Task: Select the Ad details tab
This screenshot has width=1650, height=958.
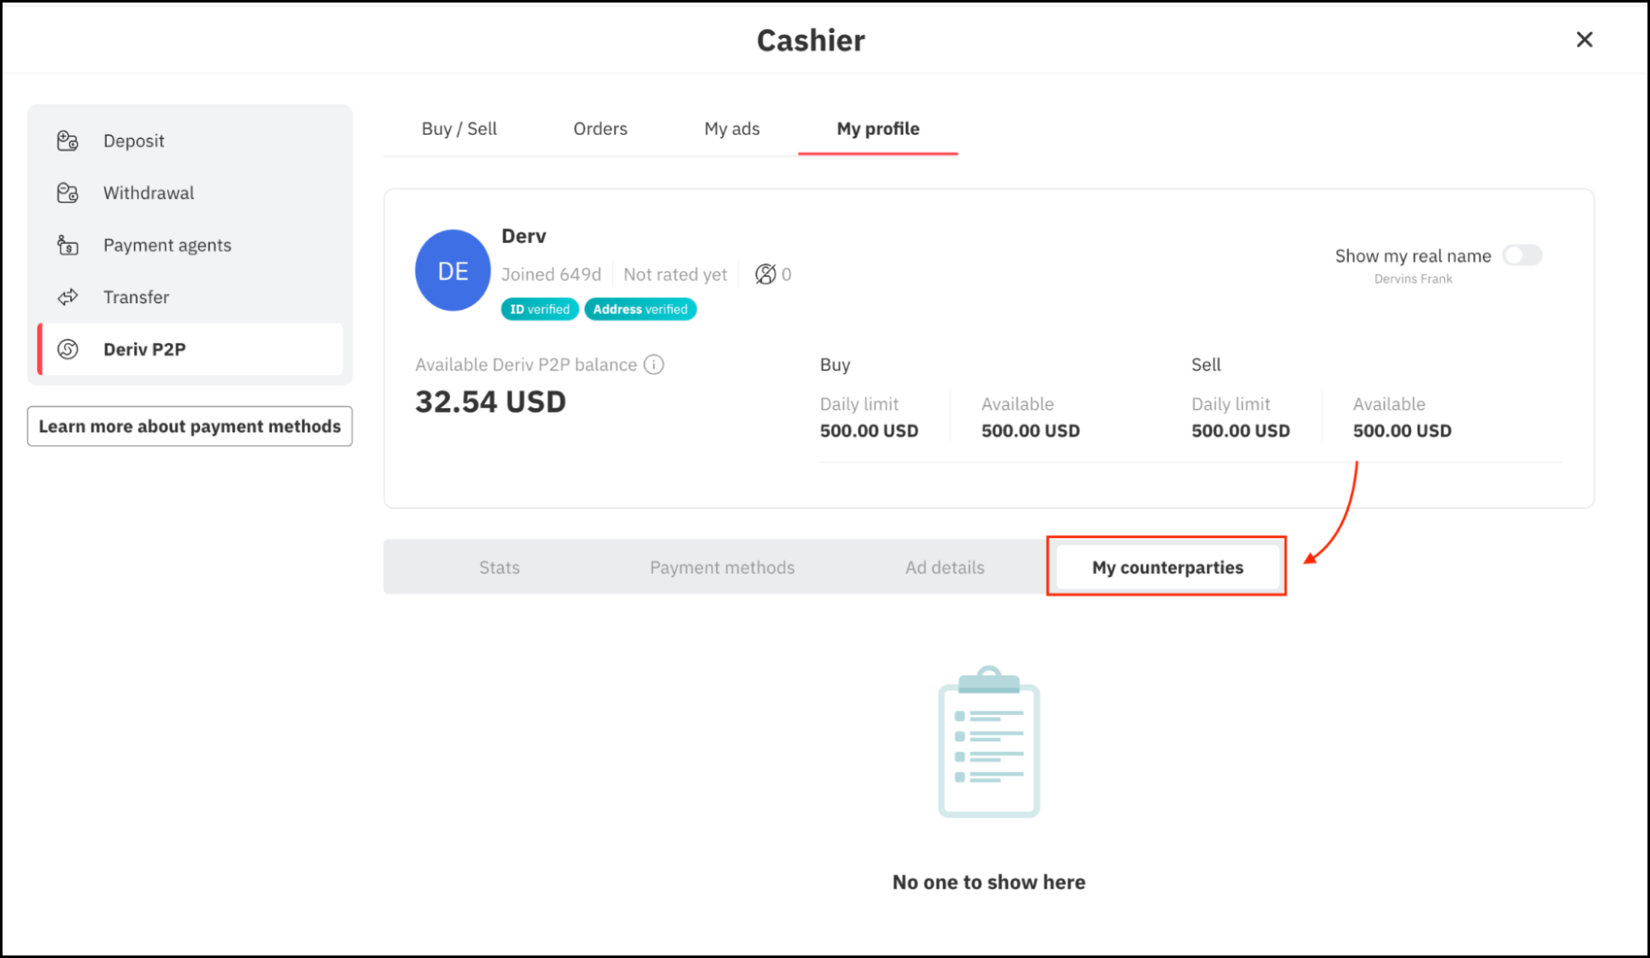Action: point(945,567)
